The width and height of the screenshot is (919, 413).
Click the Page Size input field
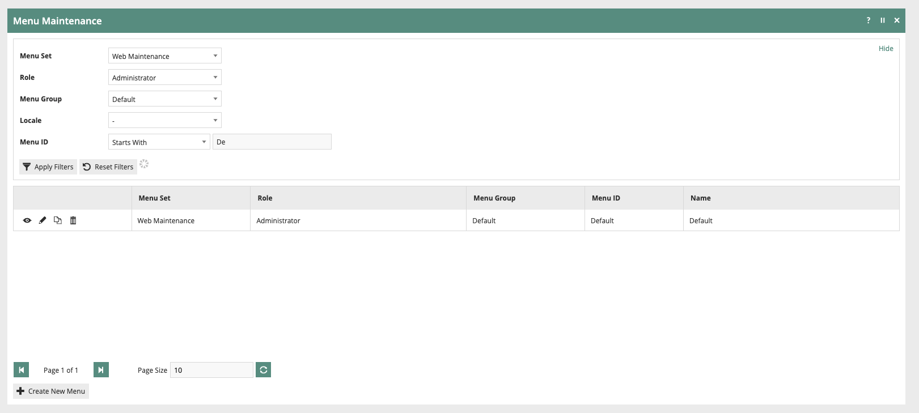click(x=211, y=370)
